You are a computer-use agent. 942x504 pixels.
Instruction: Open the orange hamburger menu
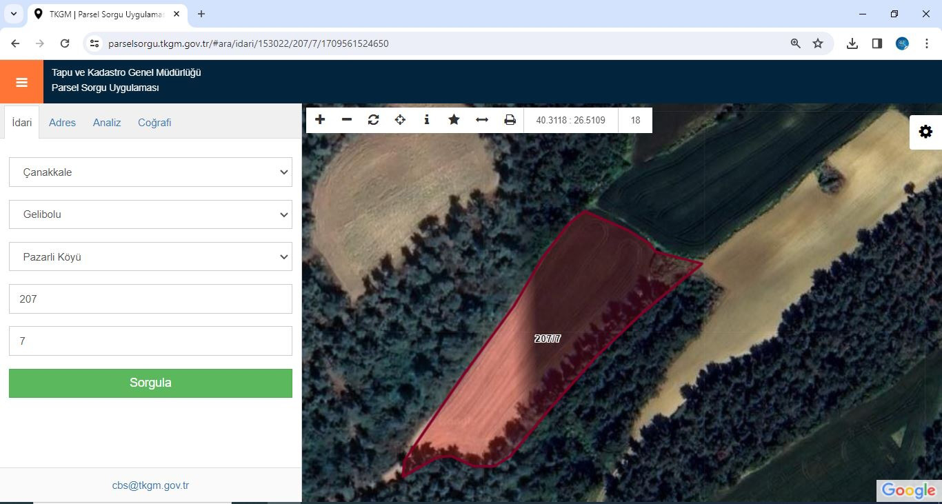click(21, 82)
